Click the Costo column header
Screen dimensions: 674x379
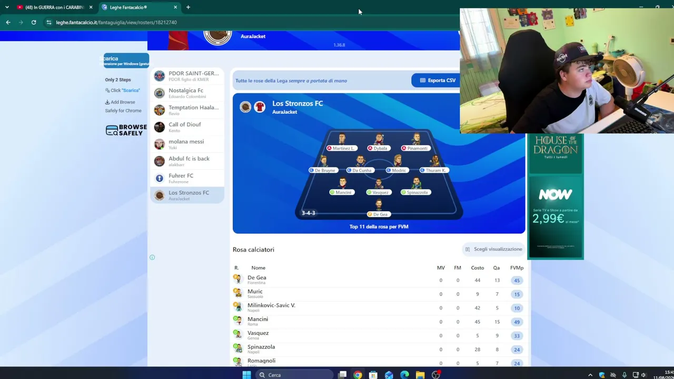pyautogui.click(x=478, y=268)
